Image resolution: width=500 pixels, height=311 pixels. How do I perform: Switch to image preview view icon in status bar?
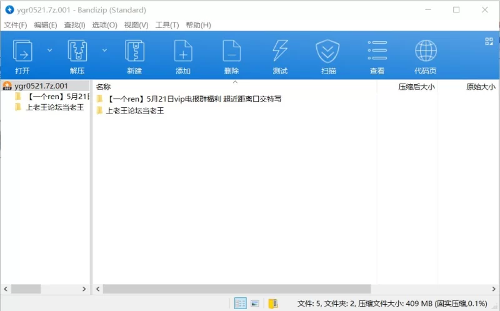coord(255,304)
